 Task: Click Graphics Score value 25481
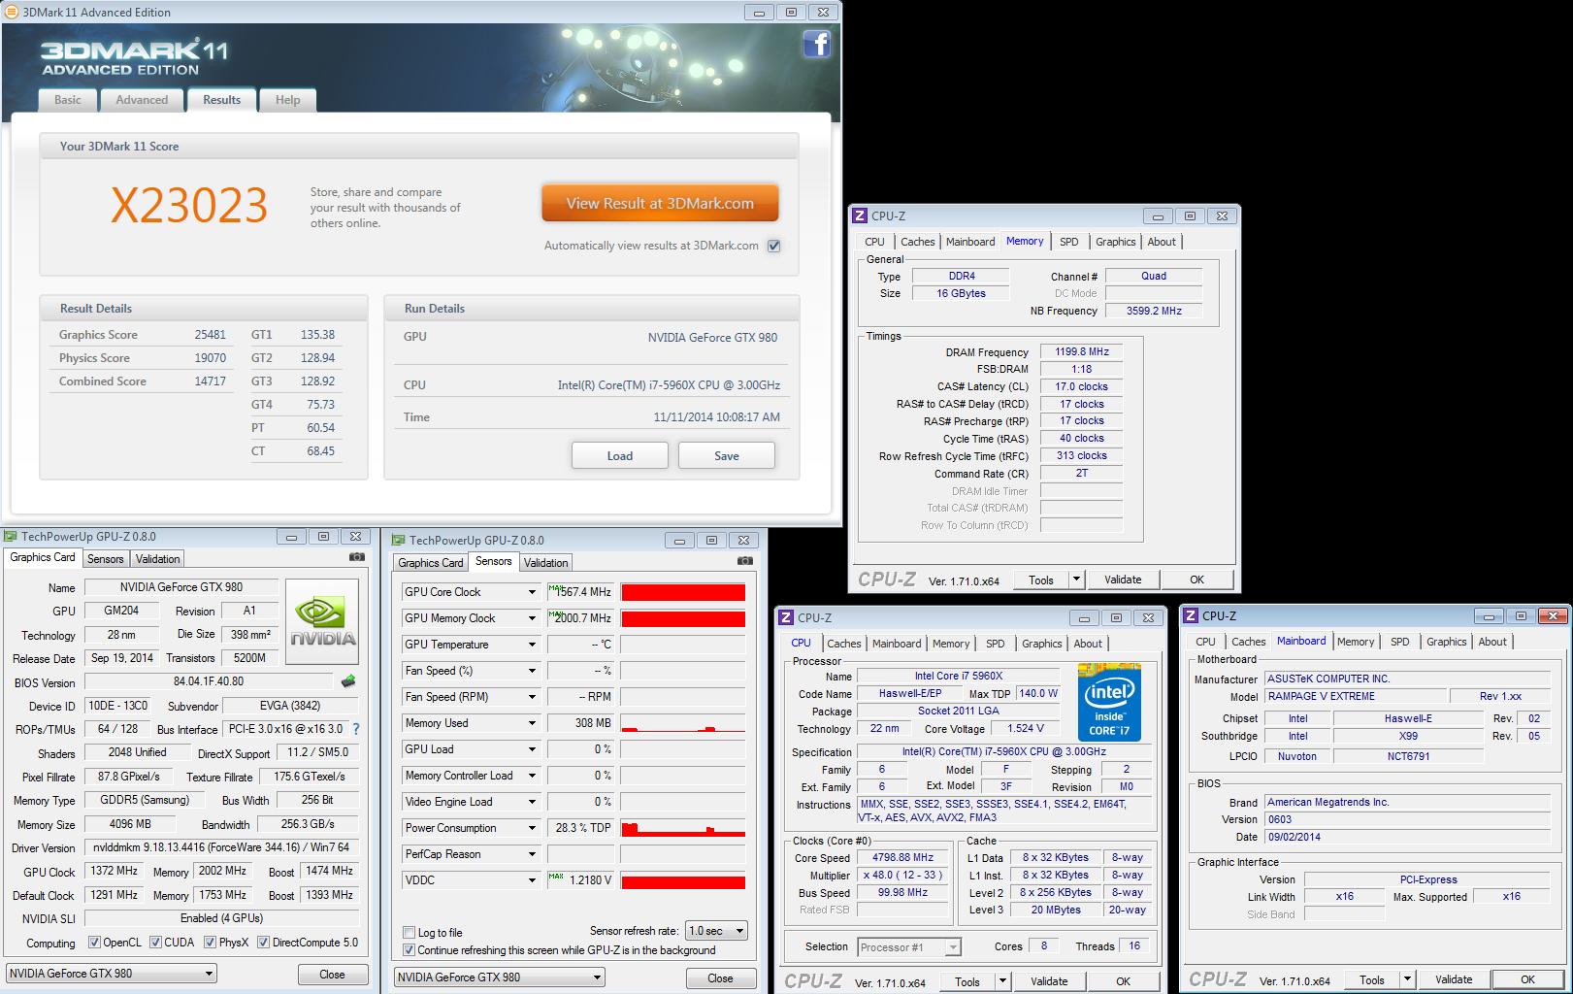pos(210,335)
